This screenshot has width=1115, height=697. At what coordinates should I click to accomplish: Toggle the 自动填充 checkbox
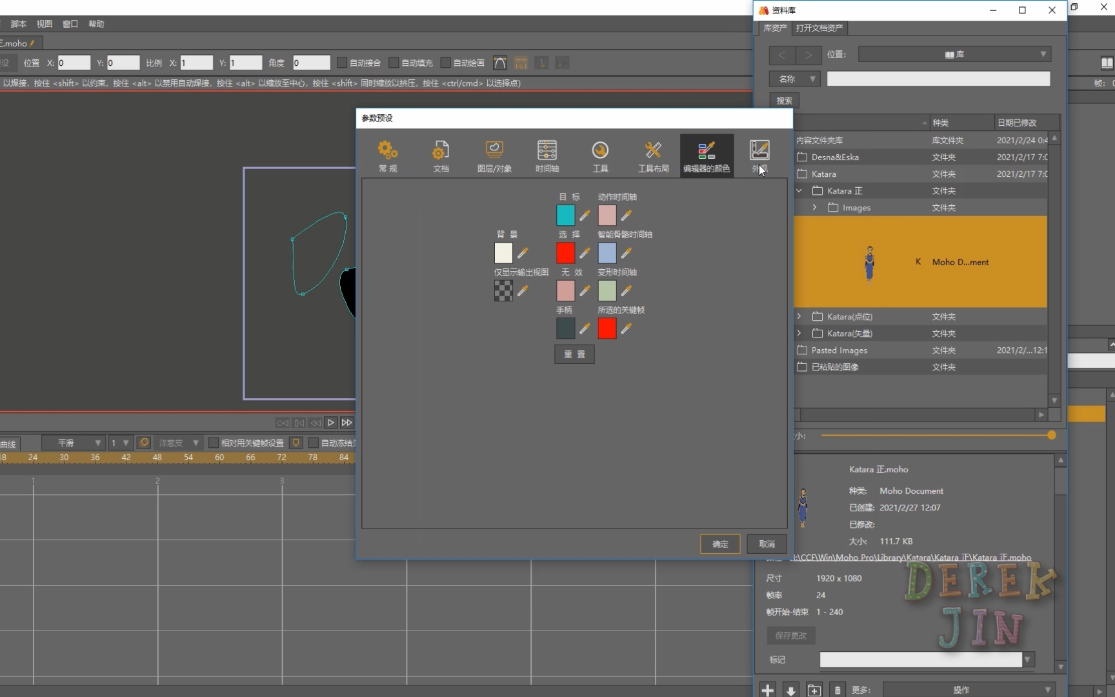394,63
